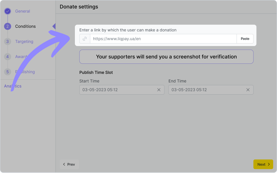Focus the donation link input field
This screenshot has height=173, width=277.
[x=163, y=39]
